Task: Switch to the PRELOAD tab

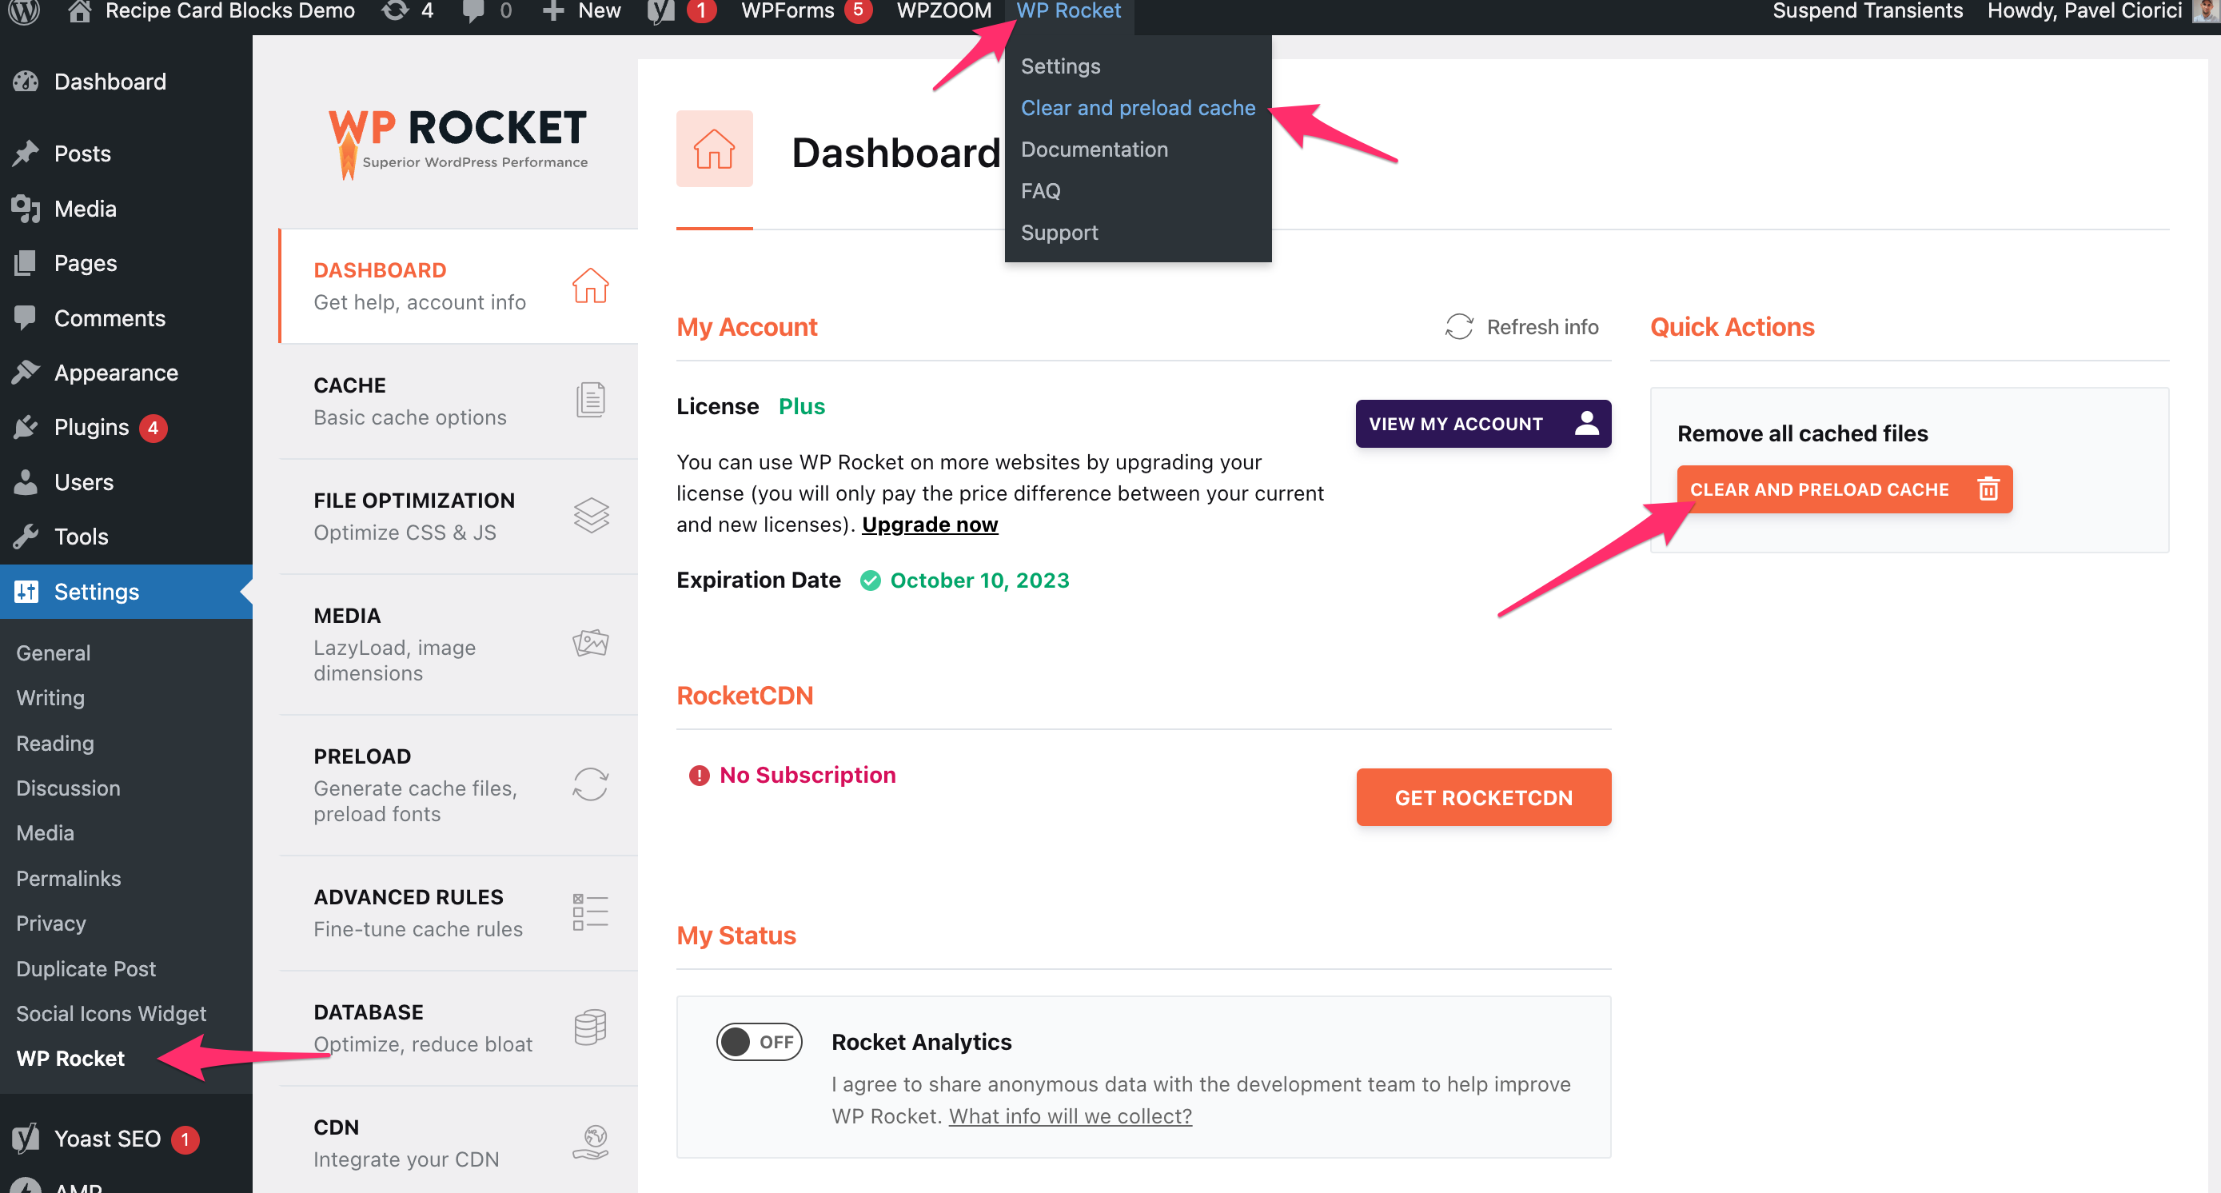Action: tap(458, 784)
